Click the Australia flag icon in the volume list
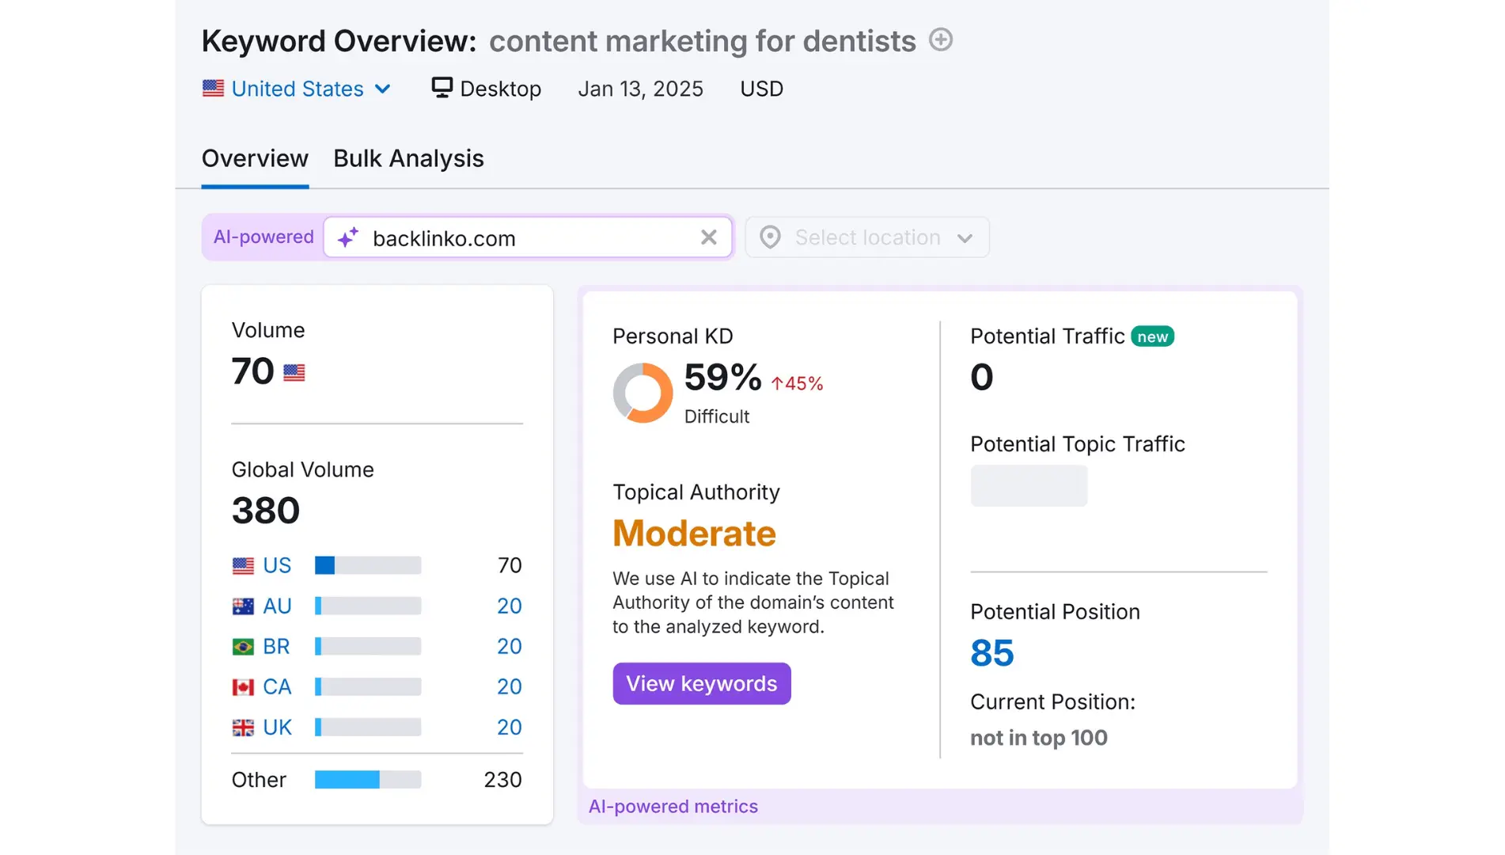 point(243,606)
